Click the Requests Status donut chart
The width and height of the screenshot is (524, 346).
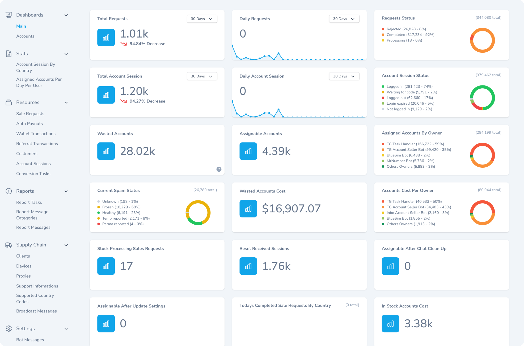[482, 40]
